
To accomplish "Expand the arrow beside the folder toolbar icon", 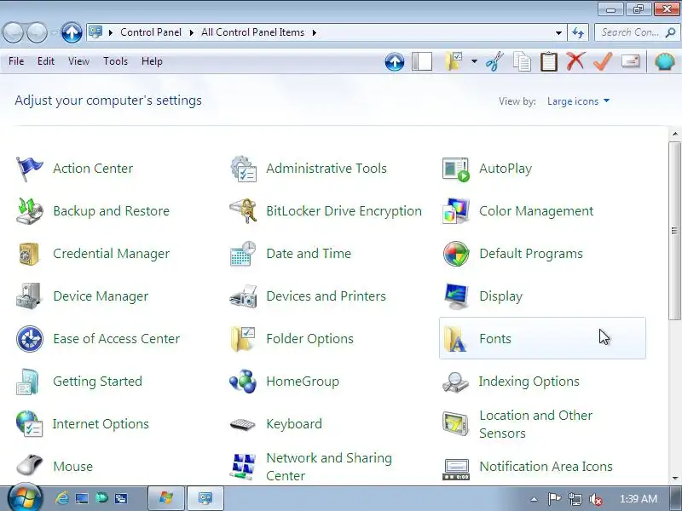I will point(474,61).
